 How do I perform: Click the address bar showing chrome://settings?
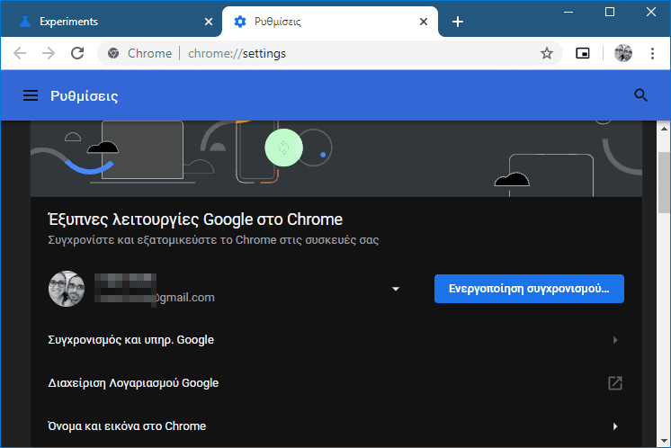pyautogui.click(x=329, y=53)
